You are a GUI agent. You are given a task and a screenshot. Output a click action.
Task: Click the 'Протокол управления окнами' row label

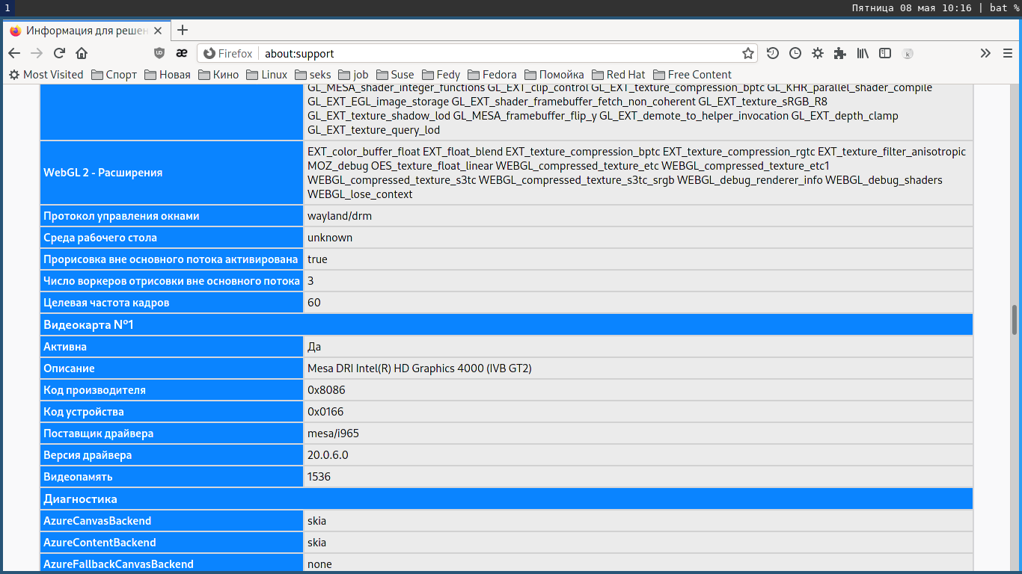click(x=121, y=216)
